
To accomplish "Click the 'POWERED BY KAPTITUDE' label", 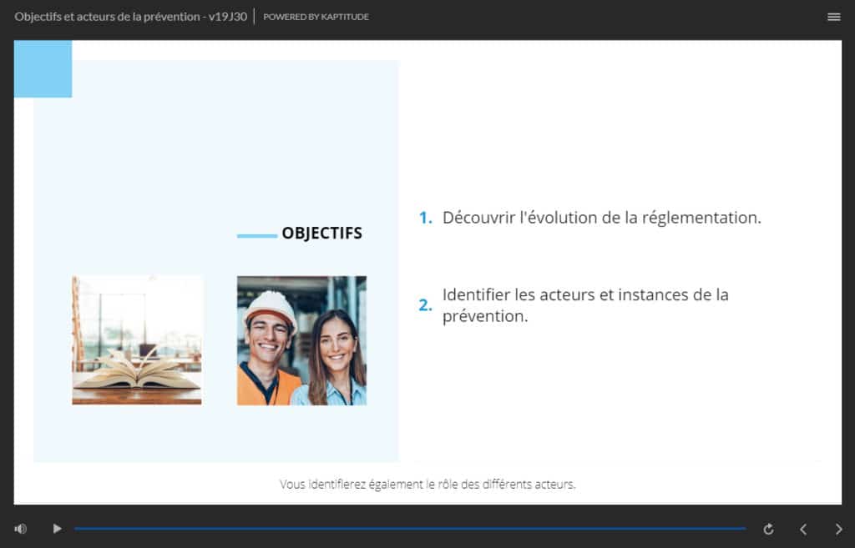I will pyautogui.click(x=316, y=17).
